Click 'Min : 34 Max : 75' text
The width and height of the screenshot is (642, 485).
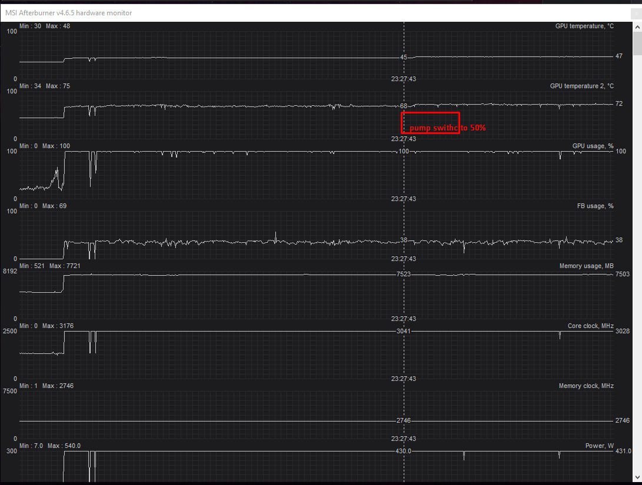(45, 86)
